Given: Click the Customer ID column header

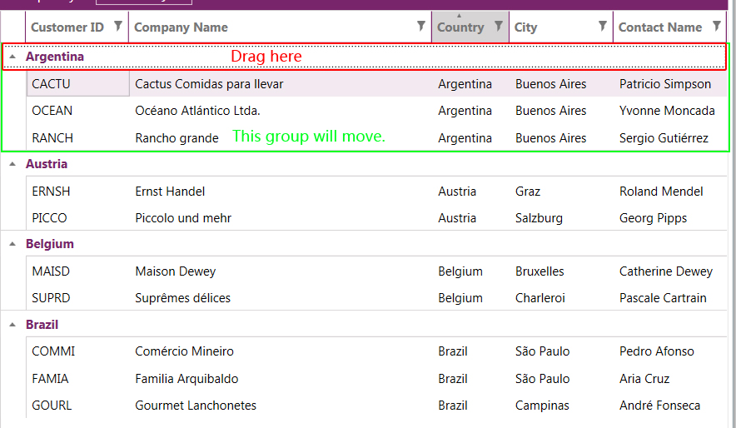Looking at the screenshot, I should (67, 27).
